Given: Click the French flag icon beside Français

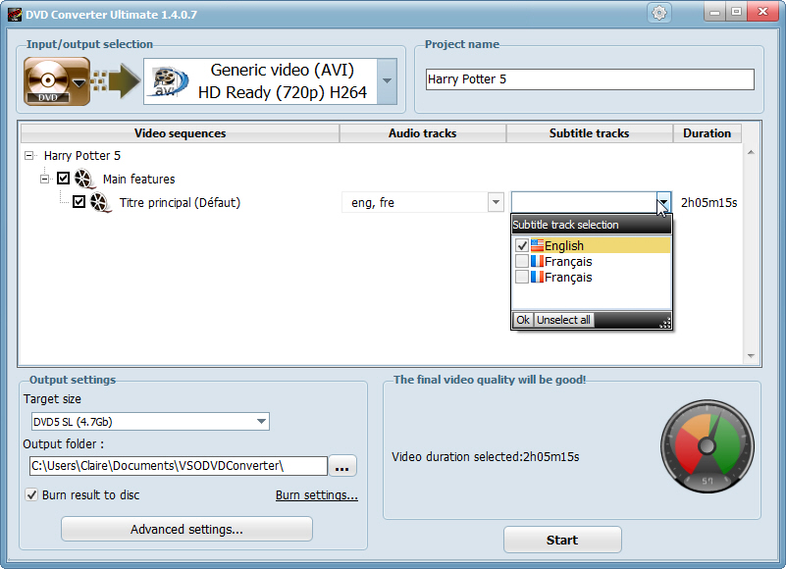Looking at the screenshot, I should [539, 261].
